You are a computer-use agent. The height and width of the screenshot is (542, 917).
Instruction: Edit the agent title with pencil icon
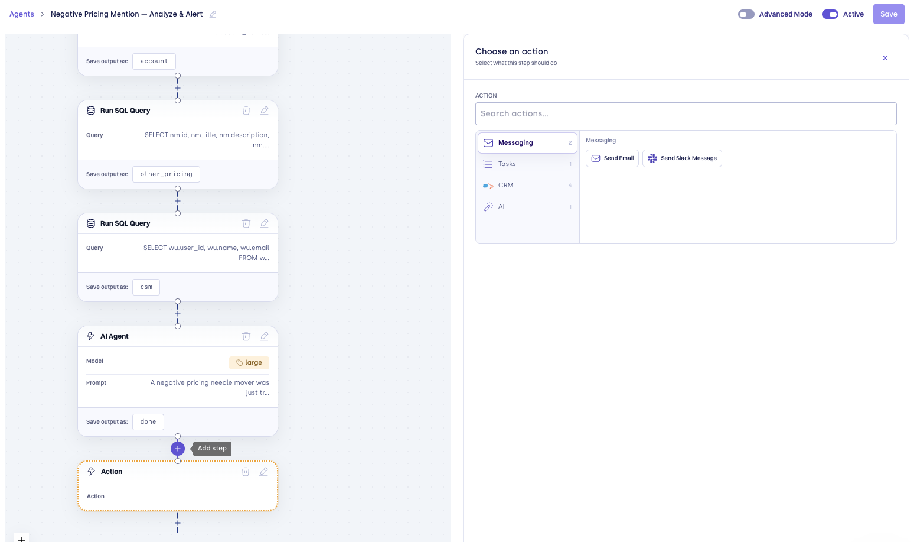click(x=213, y=14)
